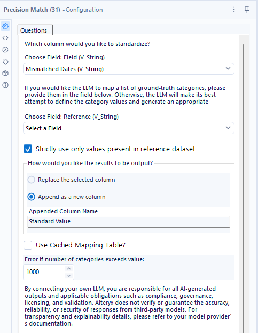Enable Use Cached Mapping Table checkbox
Image resolution: width=258 pixels, height=333 pixels.
coord(28,245)
